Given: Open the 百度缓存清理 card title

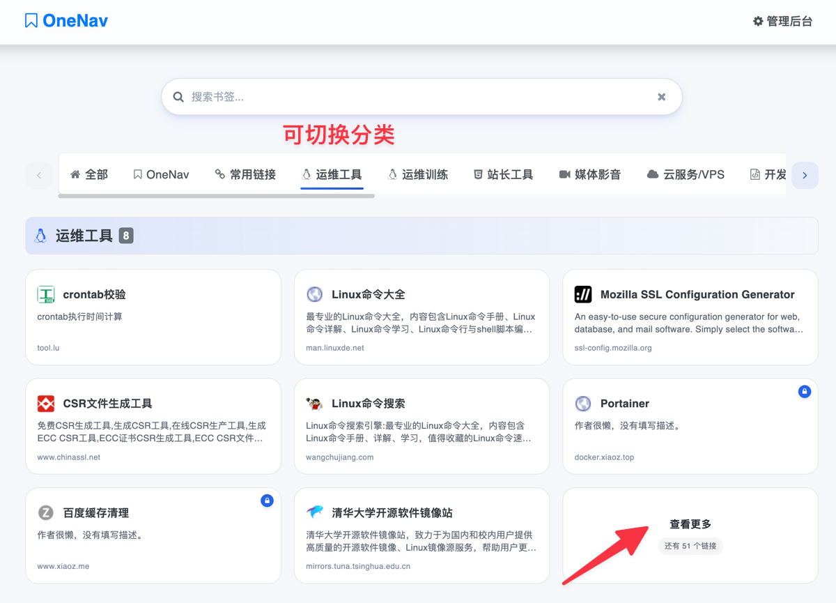Looking at the screenshot, I should click(x=96, y=513).
